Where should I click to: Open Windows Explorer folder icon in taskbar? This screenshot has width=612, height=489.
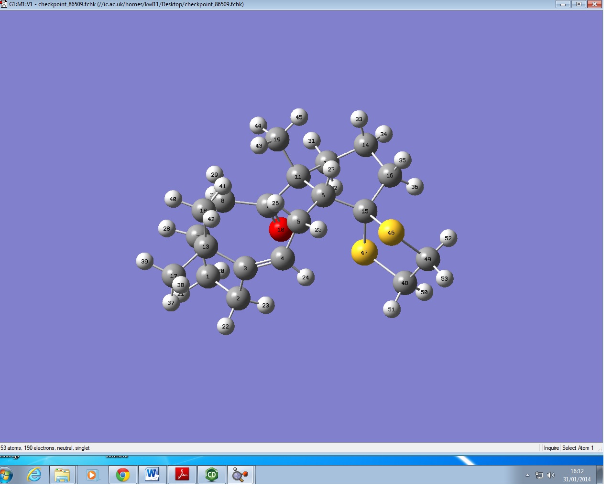tap(62, 475)
